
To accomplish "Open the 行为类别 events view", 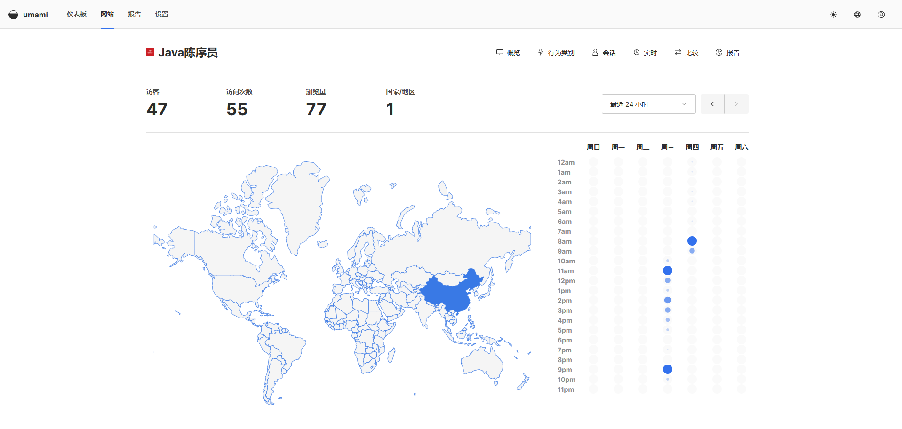I will [556, 53].
